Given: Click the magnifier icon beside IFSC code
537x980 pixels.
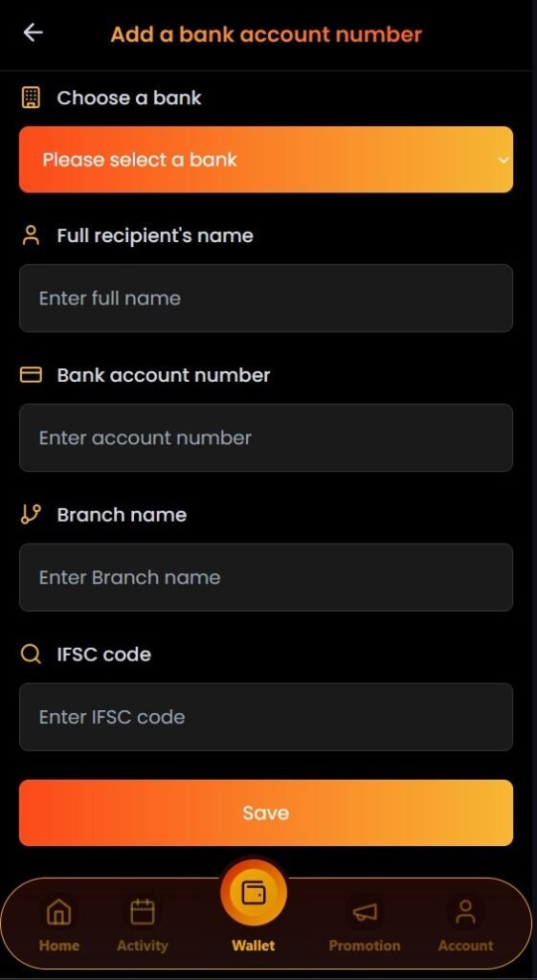Looking at the screenshot, I should click(31, 655).
